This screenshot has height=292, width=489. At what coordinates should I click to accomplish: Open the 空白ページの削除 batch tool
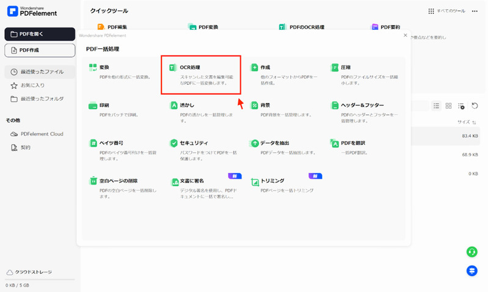[x=123, y=188]
